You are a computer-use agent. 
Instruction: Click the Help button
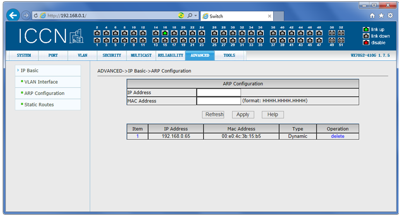pos(273,115)
